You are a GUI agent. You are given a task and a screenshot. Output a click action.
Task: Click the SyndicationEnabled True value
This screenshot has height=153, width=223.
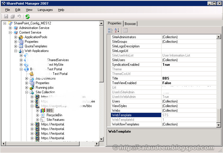click(x=166, y=65)
